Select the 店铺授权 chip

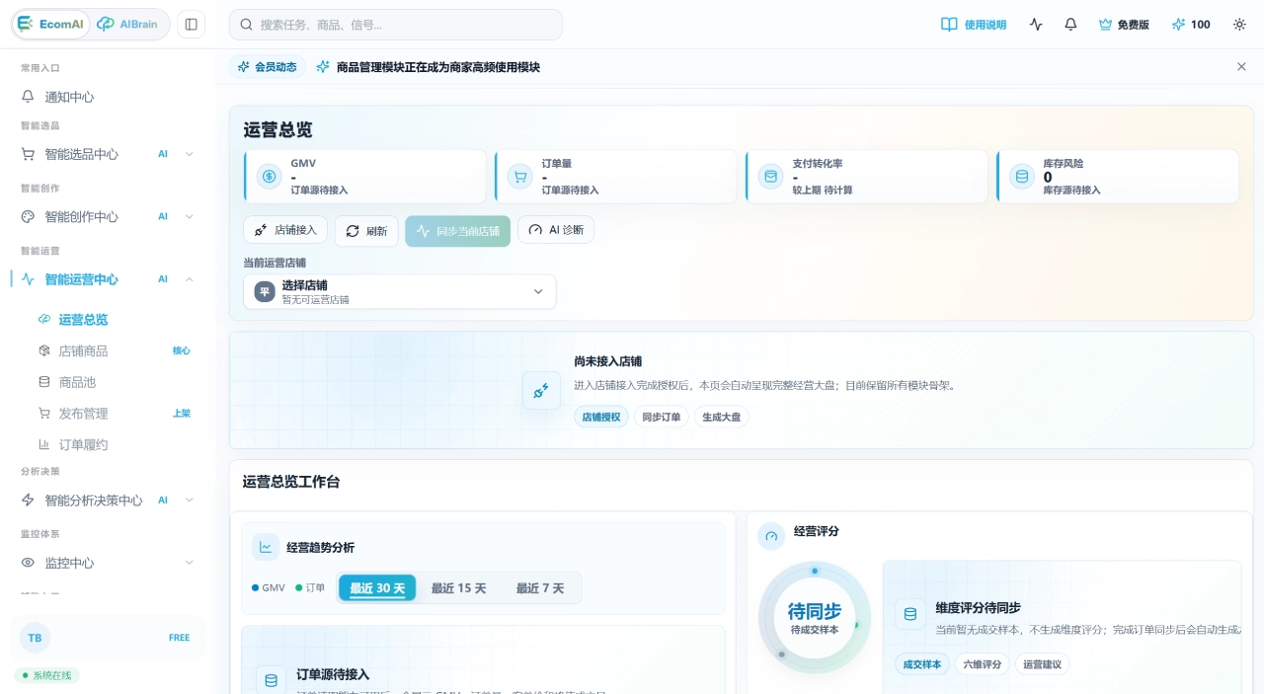pyautogui.click(x=601, y=418)
